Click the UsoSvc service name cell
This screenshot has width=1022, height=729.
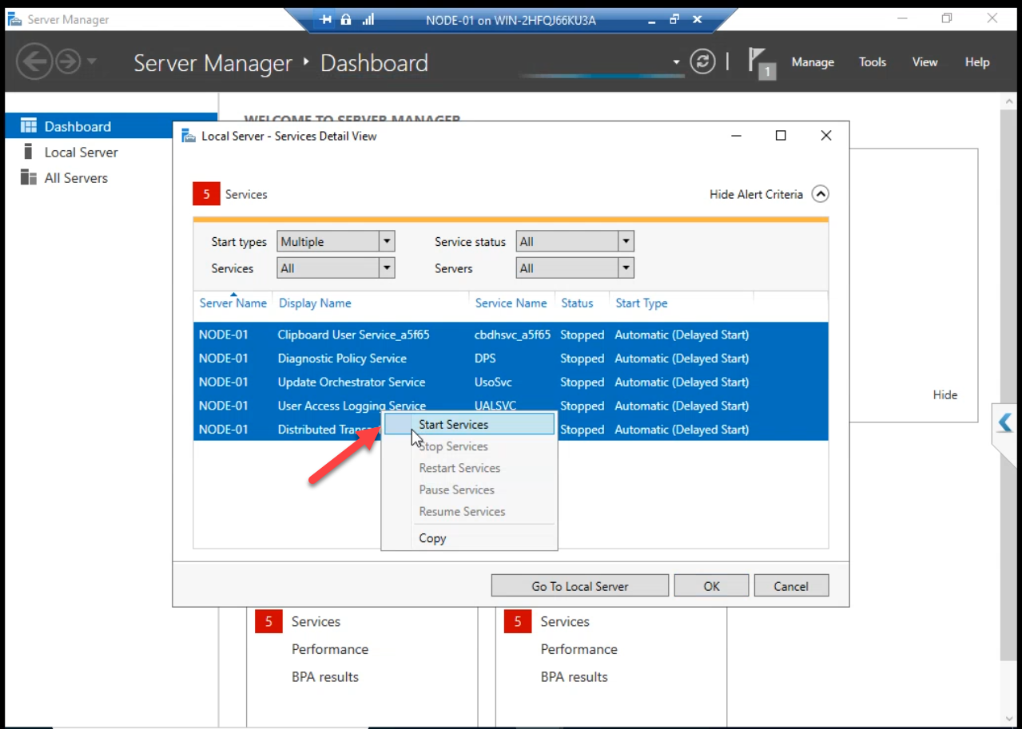pos(493,382)
